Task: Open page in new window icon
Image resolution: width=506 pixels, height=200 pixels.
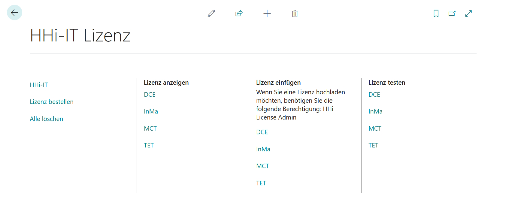Action: point(452,14)
